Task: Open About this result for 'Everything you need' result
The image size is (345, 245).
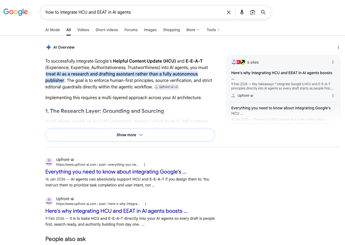Action: [x=144, y=165]
